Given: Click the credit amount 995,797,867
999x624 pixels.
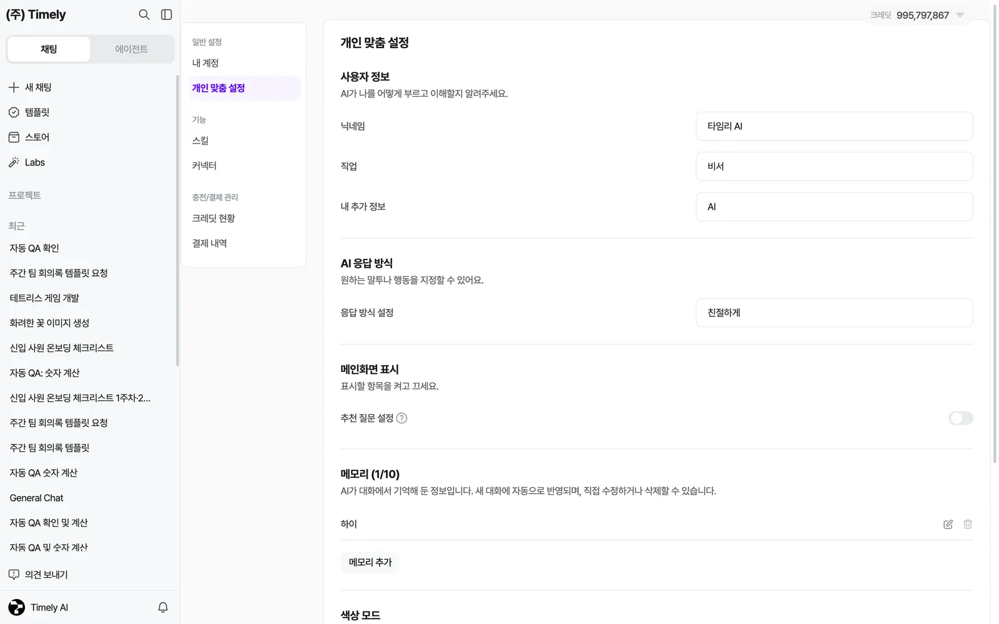Looking at the screenshot, I should [922, 15].
